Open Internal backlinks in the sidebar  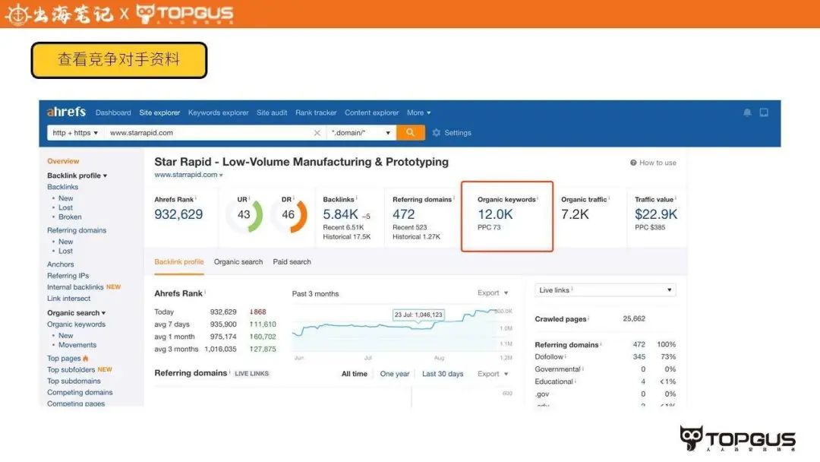[x=74, y=287]
